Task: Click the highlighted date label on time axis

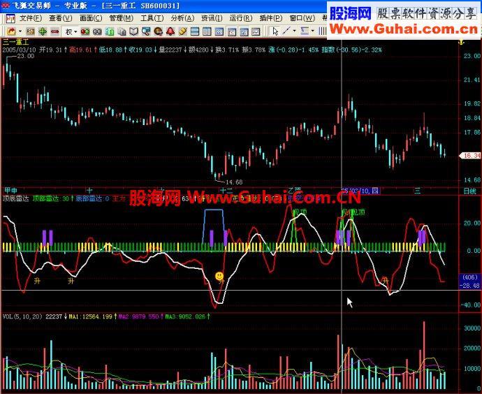Action: point(361,191)
